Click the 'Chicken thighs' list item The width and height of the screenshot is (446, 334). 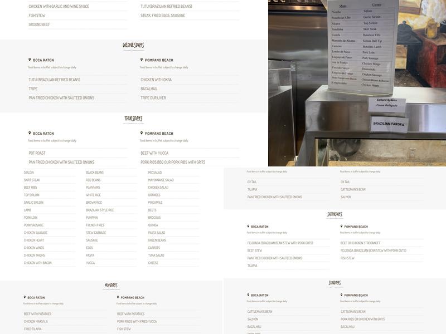tap(35, 256)
